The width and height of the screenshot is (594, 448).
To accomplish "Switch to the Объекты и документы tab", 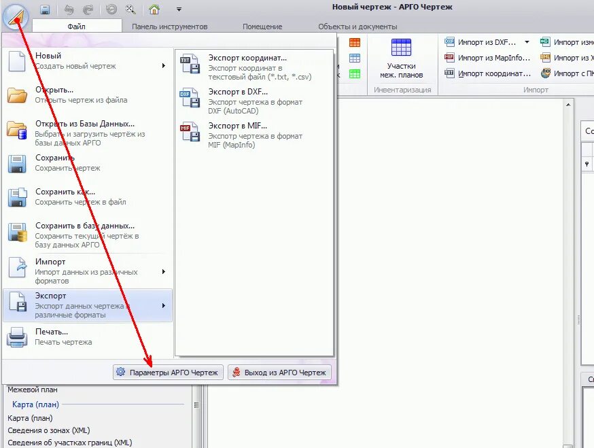I will [x=357, y=27].
